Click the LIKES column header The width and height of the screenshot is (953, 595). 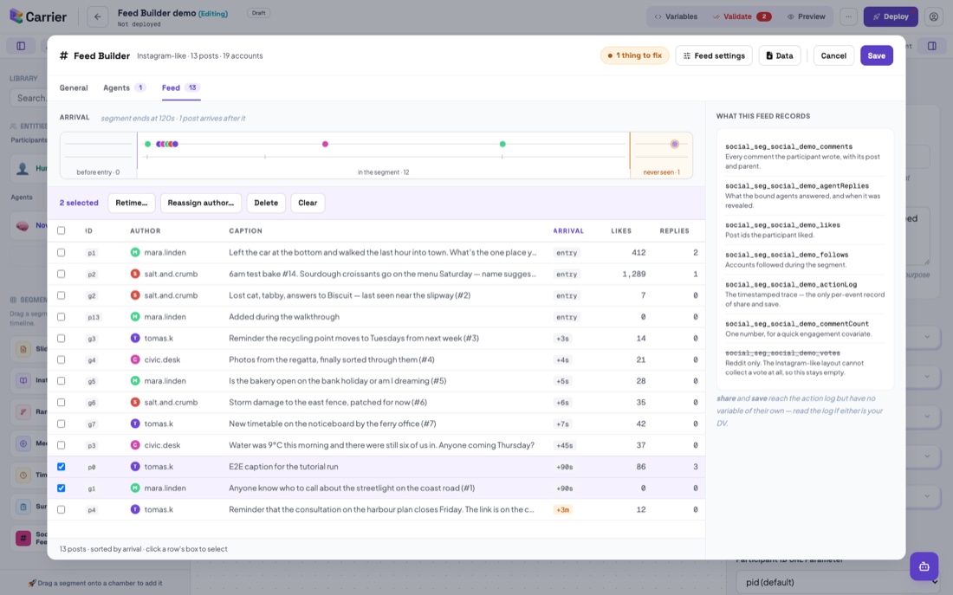point(621,231)
